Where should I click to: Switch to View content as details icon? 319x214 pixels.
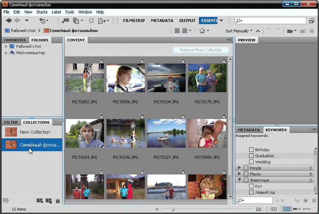296,209
